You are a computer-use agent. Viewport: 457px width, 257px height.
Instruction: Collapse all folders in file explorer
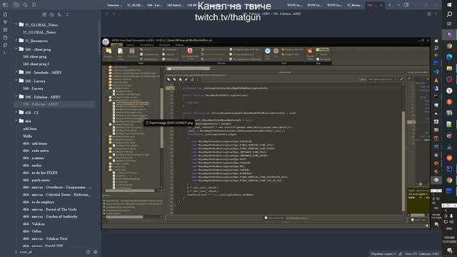[x=67, y=14]
